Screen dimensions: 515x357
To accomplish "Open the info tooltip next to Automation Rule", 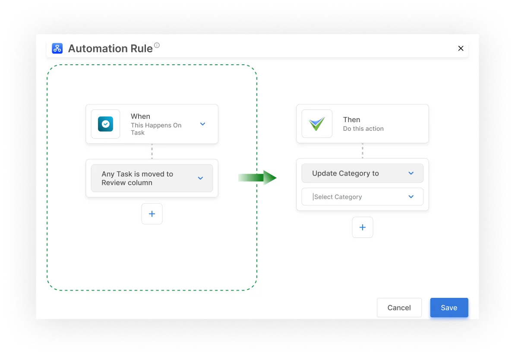I will point(156,45).
